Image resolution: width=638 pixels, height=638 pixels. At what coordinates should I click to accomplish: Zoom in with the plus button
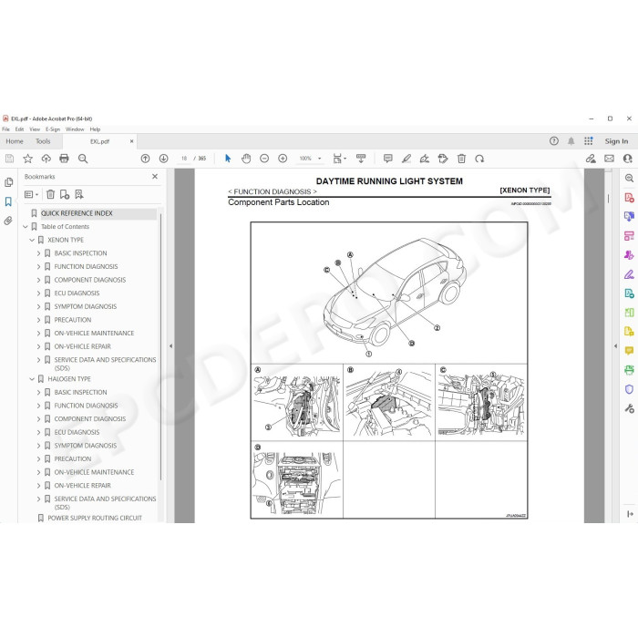(x=283, y=159)
